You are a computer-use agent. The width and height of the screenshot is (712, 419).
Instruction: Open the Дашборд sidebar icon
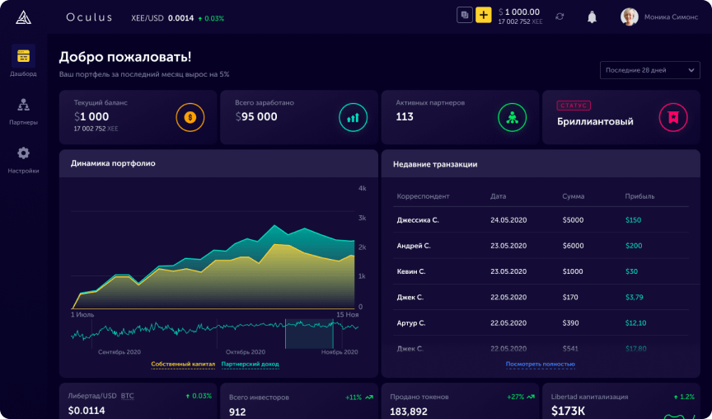[23, 56]
